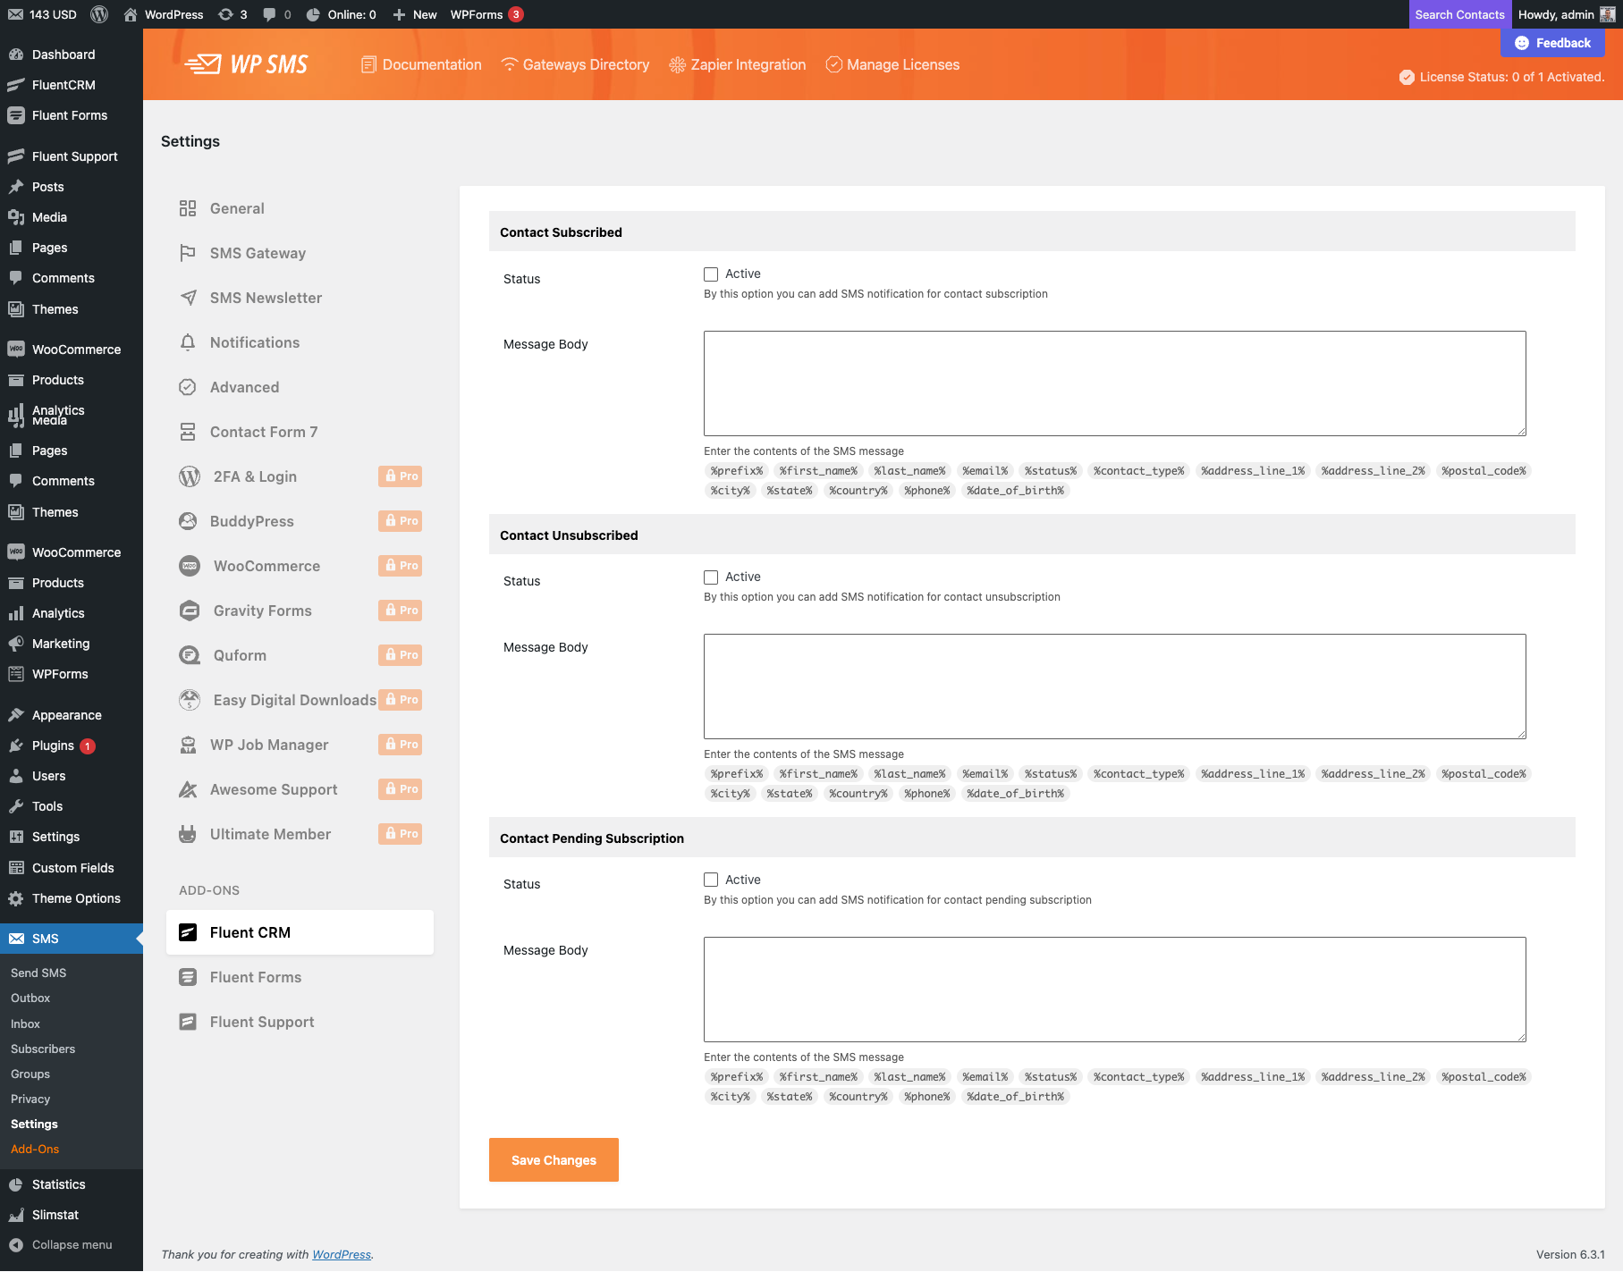Click the Contact Unsubscribed message body textarea
This screenshot has height=1272, width=1623.
1114,687
